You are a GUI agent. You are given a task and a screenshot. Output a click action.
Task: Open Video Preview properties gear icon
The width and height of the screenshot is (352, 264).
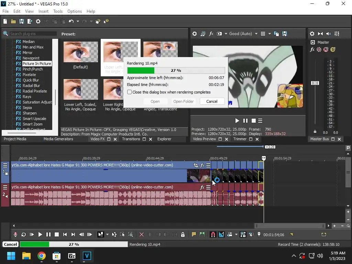(195, 34)
